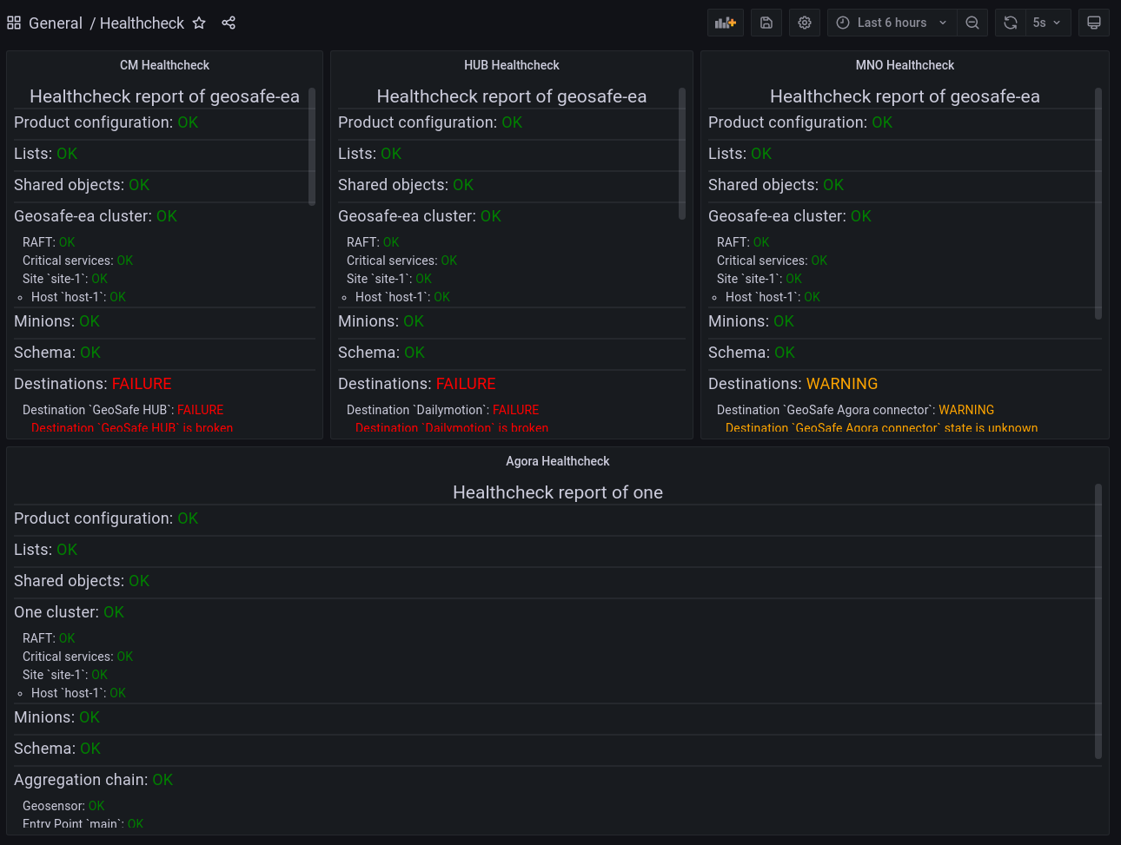Click 'Geosafe-ea cluster: OK' in CM panel

[x=96, y=216]
